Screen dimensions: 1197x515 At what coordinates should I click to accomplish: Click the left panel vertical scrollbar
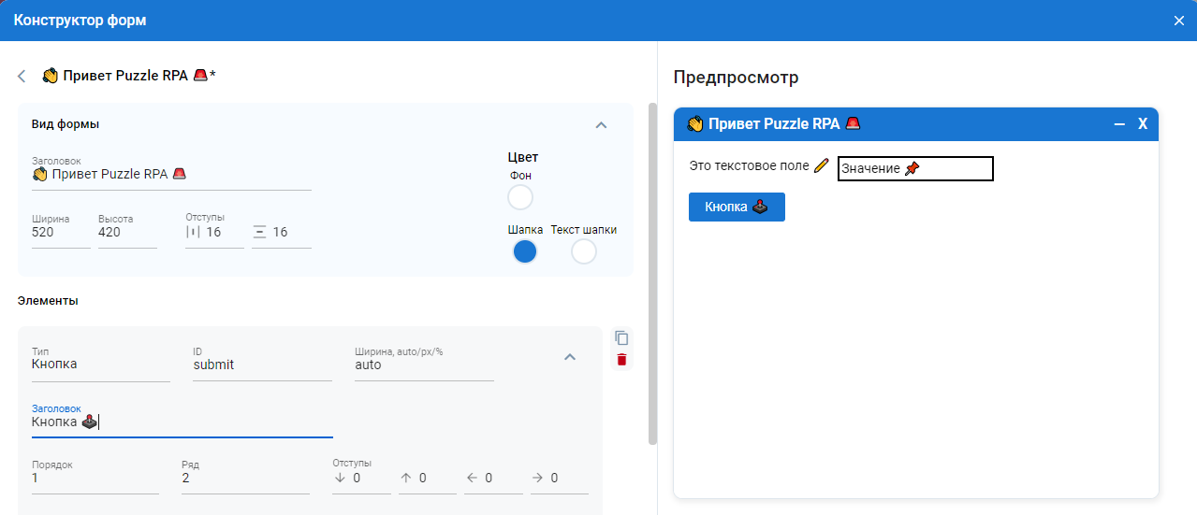coord(652,271)
